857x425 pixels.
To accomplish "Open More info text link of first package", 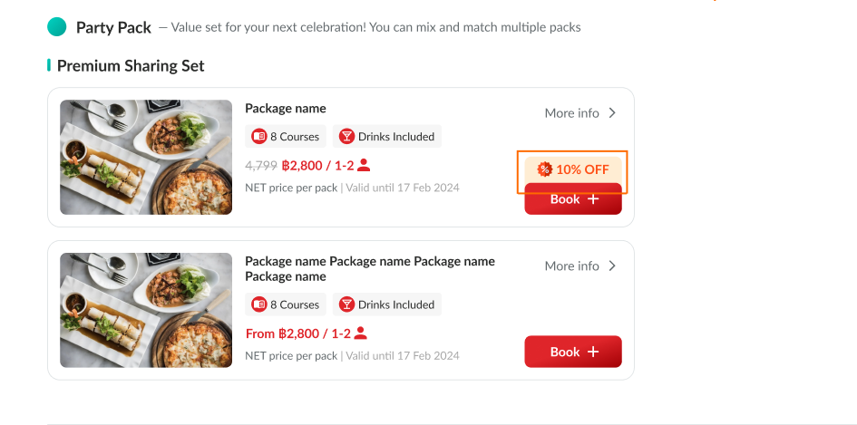I will tap(571, 113).
